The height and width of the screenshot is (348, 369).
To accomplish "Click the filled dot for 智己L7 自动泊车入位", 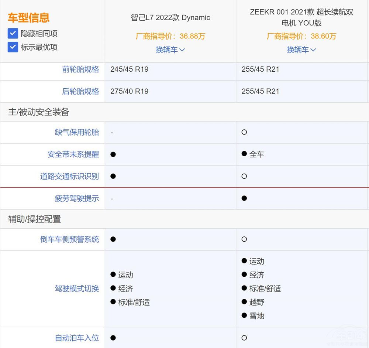I will (113, 338).
